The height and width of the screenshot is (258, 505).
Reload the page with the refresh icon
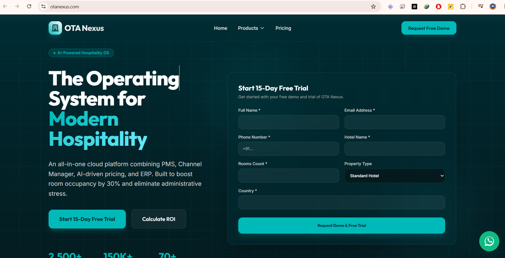coord(29,6)
